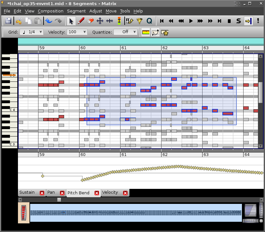Enable scroll-to-follow playback toggle
The image size is (265, 232).
click(247, 21)
